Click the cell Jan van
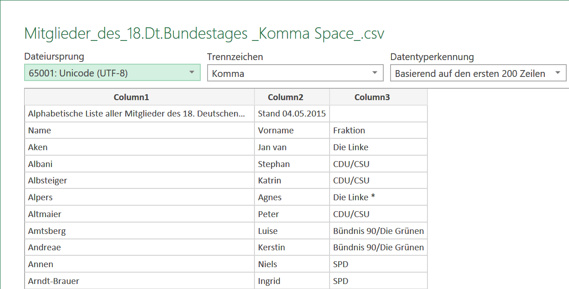Viewport: 569px width, 289px height. 292,147
